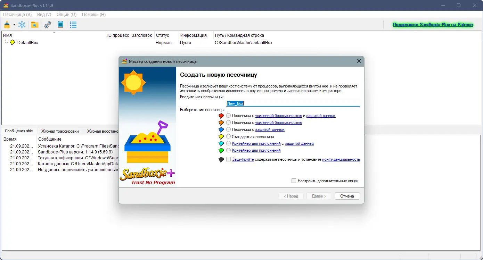Screen dimensions: 483x260
Task: Select the Стандартная песочница radio button
Action: [x=228, y=136]
